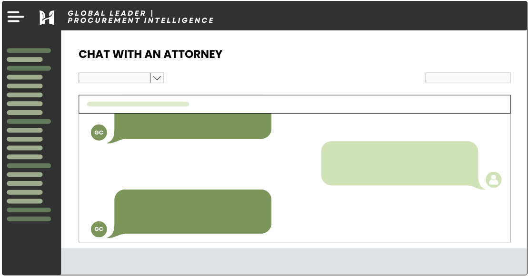Click the user profile avatar in chat
528x276 pixels.
(494, 180)
